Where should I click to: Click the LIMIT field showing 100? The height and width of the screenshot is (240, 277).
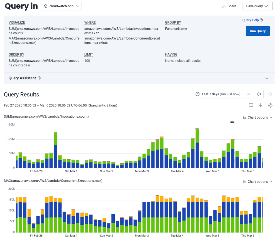(87, 61)
